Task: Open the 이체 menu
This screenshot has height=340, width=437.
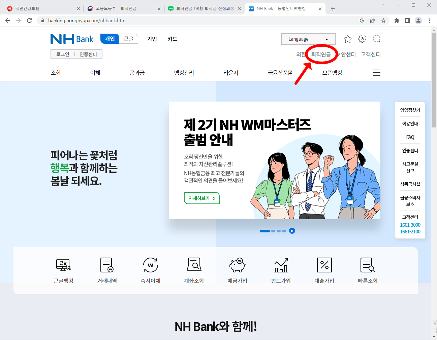Action: coord(95,73)
